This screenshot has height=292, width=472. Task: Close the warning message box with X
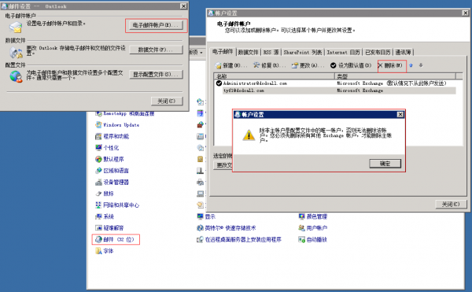[400, 114]
